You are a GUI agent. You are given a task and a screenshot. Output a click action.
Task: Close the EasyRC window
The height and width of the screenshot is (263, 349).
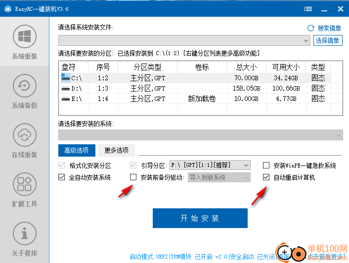click(341, 9)
